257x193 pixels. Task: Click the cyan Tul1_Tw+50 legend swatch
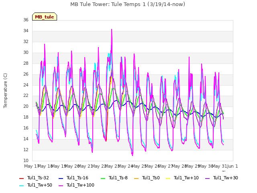click(21, 186)
